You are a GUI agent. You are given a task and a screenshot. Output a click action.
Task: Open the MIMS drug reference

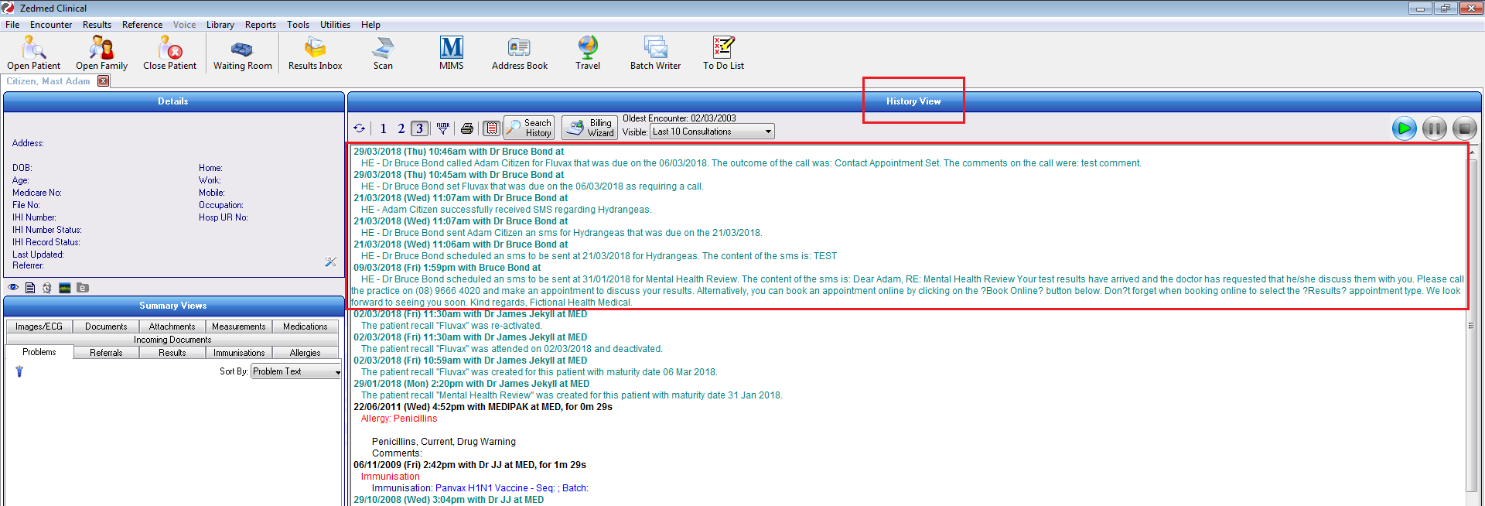point(451,53)
